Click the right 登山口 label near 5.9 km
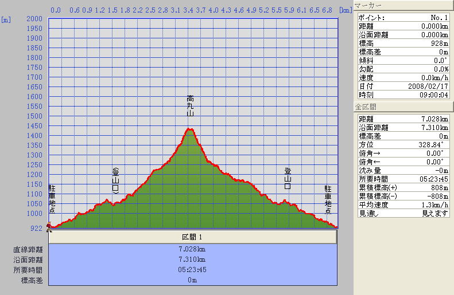Viewport: 454px width, 295px height. (x=288, y=179)
